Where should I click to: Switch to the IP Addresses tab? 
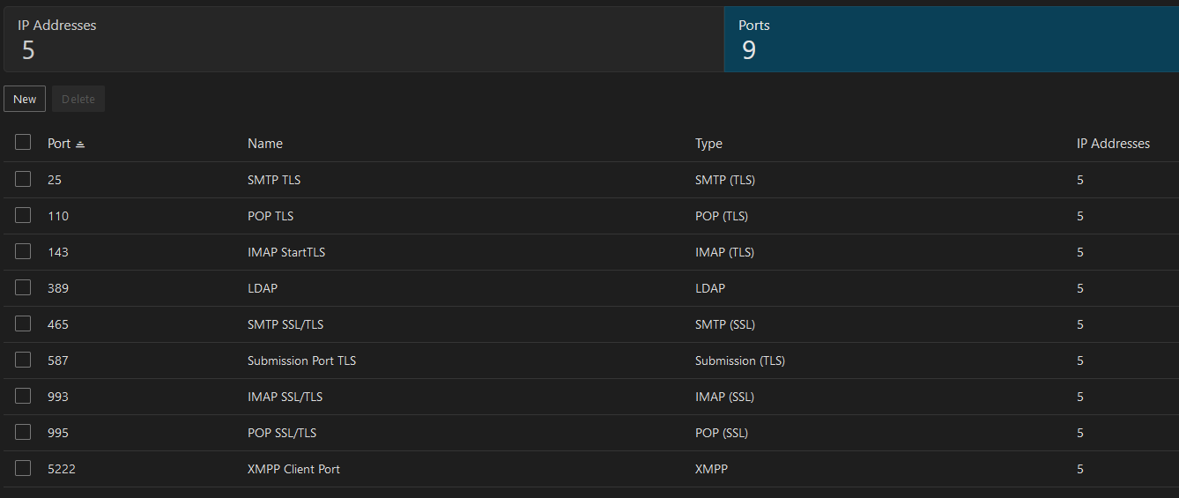[x=363, y=39]
